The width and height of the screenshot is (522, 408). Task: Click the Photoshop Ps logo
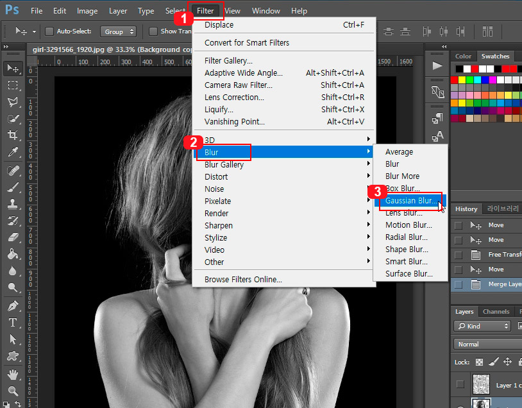tap(12, 10)
